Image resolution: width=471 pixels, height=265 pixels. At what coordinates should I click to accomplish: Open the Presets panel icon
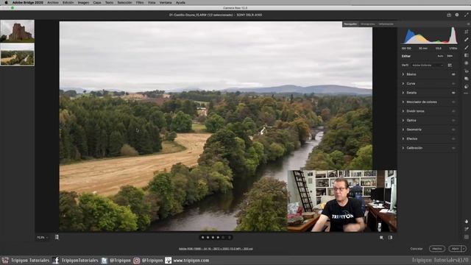point(466,87)
